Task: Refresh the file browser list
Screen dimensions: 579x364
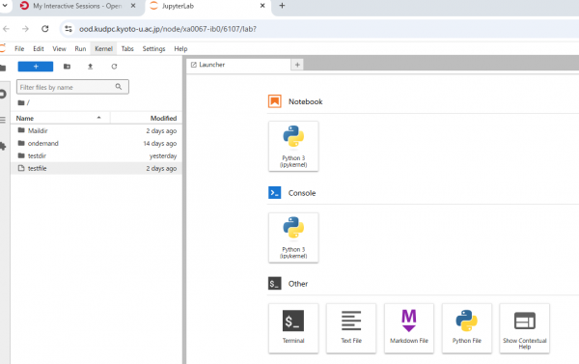Action: point(114,67)
